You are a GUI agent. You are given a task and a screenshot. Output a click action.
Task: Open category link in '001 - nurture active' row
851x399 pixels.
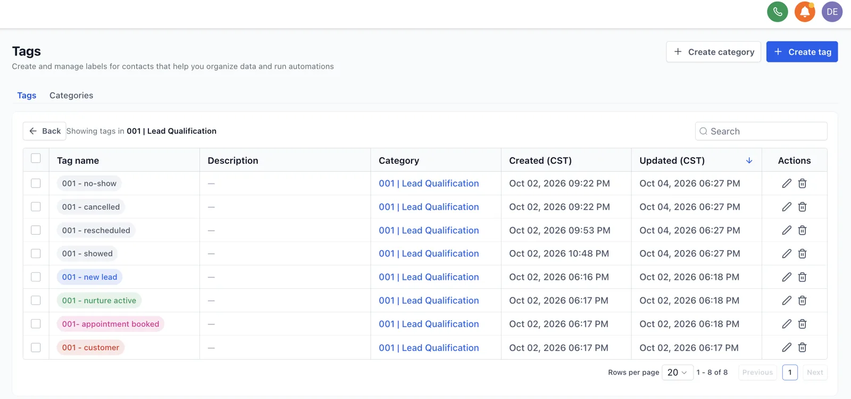(429, 301)
